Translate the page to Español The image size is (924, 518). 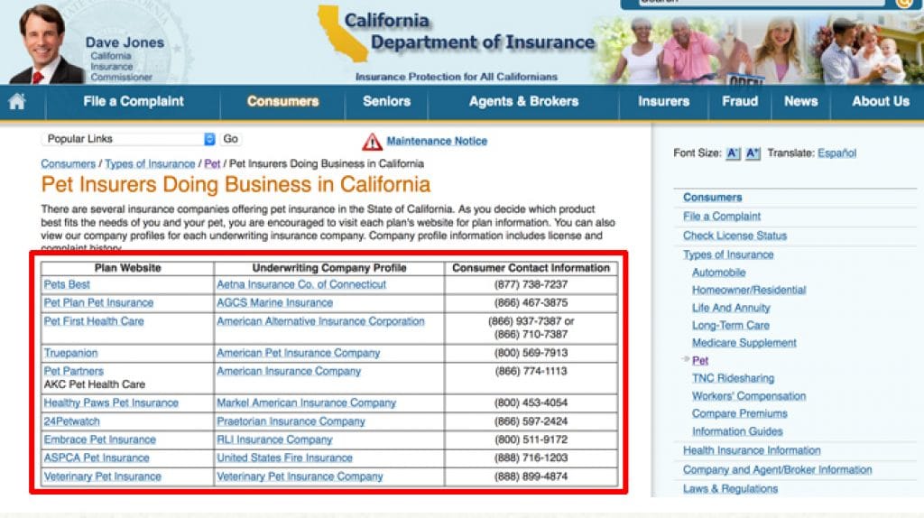pos(836,153)
